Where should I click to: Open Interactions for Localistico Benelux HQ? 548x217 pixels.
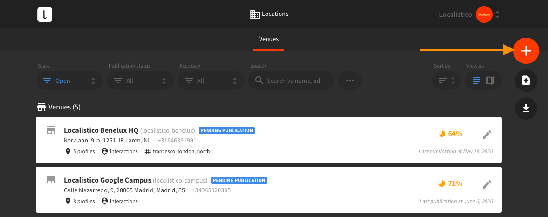[119, 151]
